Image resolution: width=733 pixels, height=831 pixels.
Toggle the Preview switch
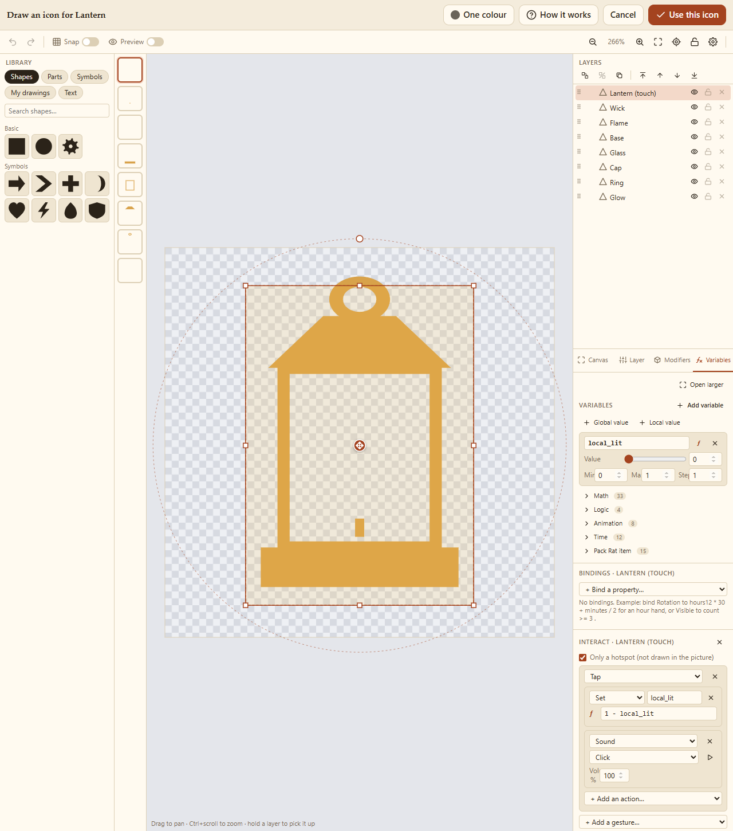coord(155,42)
